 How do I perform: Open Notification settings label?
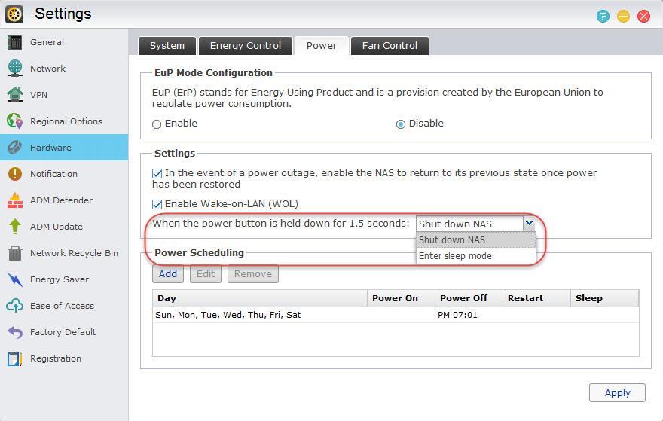click(x=53, y=174)
